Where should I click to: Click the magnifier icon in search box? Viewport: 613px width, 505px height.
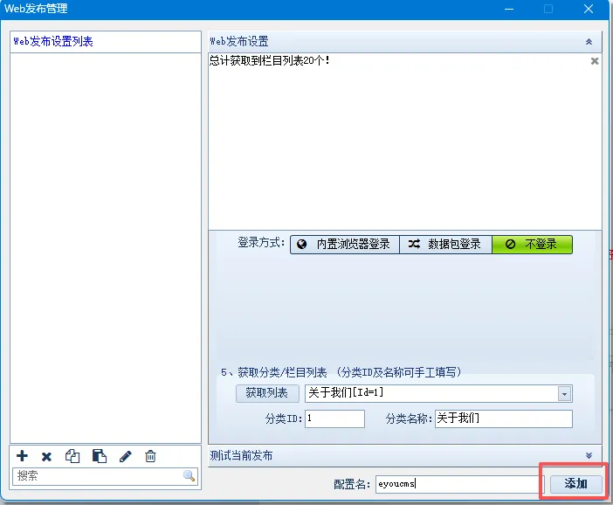[x=189, y=476]
